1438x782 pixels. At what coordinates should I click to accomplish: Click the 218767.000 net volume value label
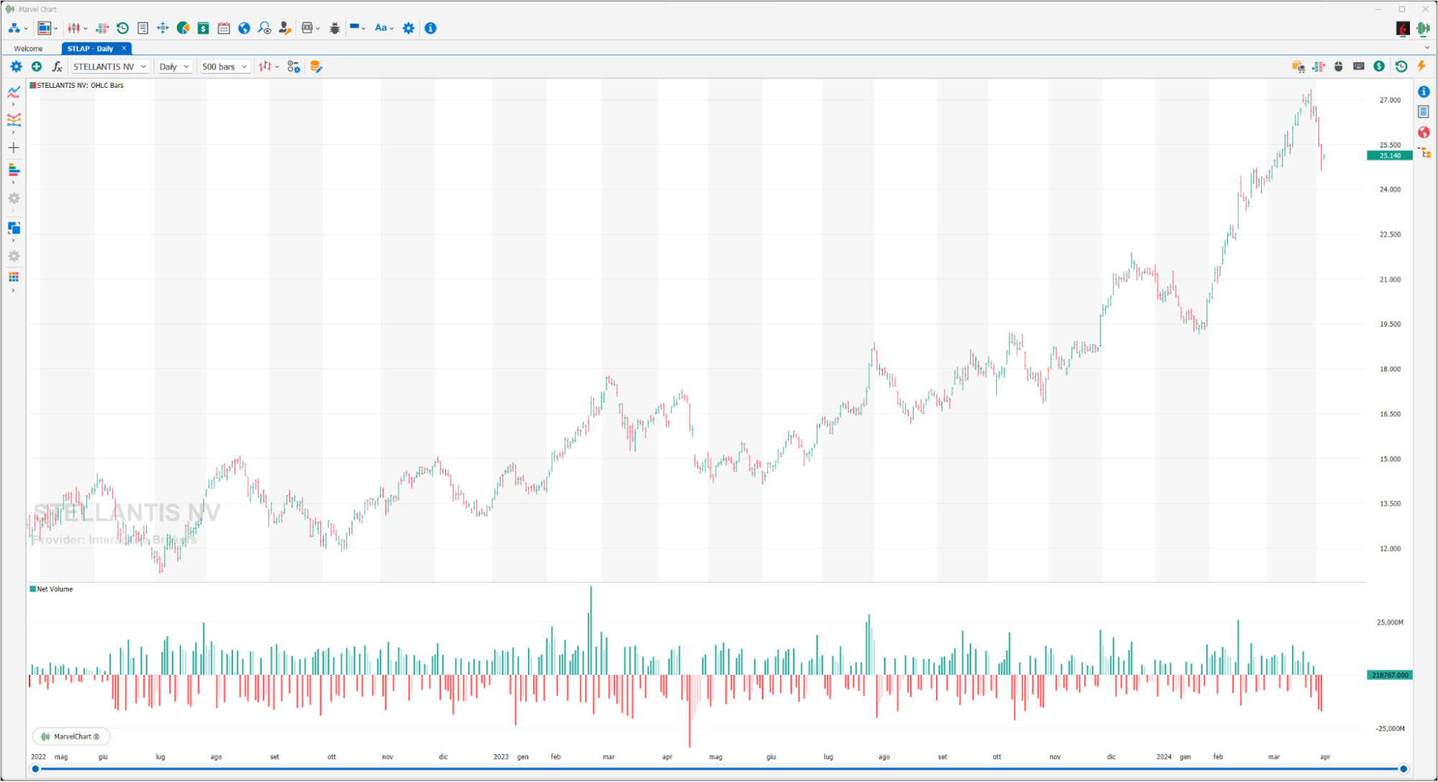tap(1389, 675)
